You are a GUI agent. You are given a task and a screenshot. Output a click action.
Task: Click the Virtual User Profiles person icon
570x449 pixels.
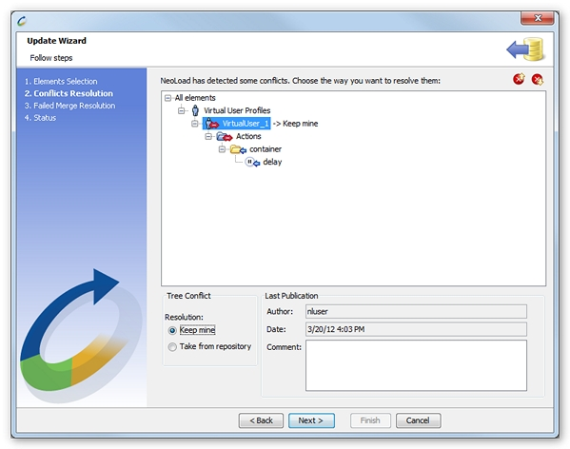(x=195, y=110)
